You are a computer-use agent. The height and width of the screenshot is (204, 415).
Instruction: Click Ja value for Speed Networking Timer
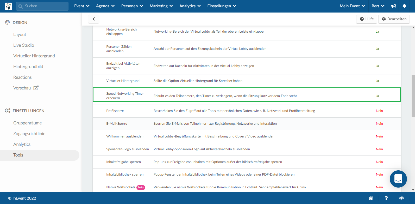point(377,96)
